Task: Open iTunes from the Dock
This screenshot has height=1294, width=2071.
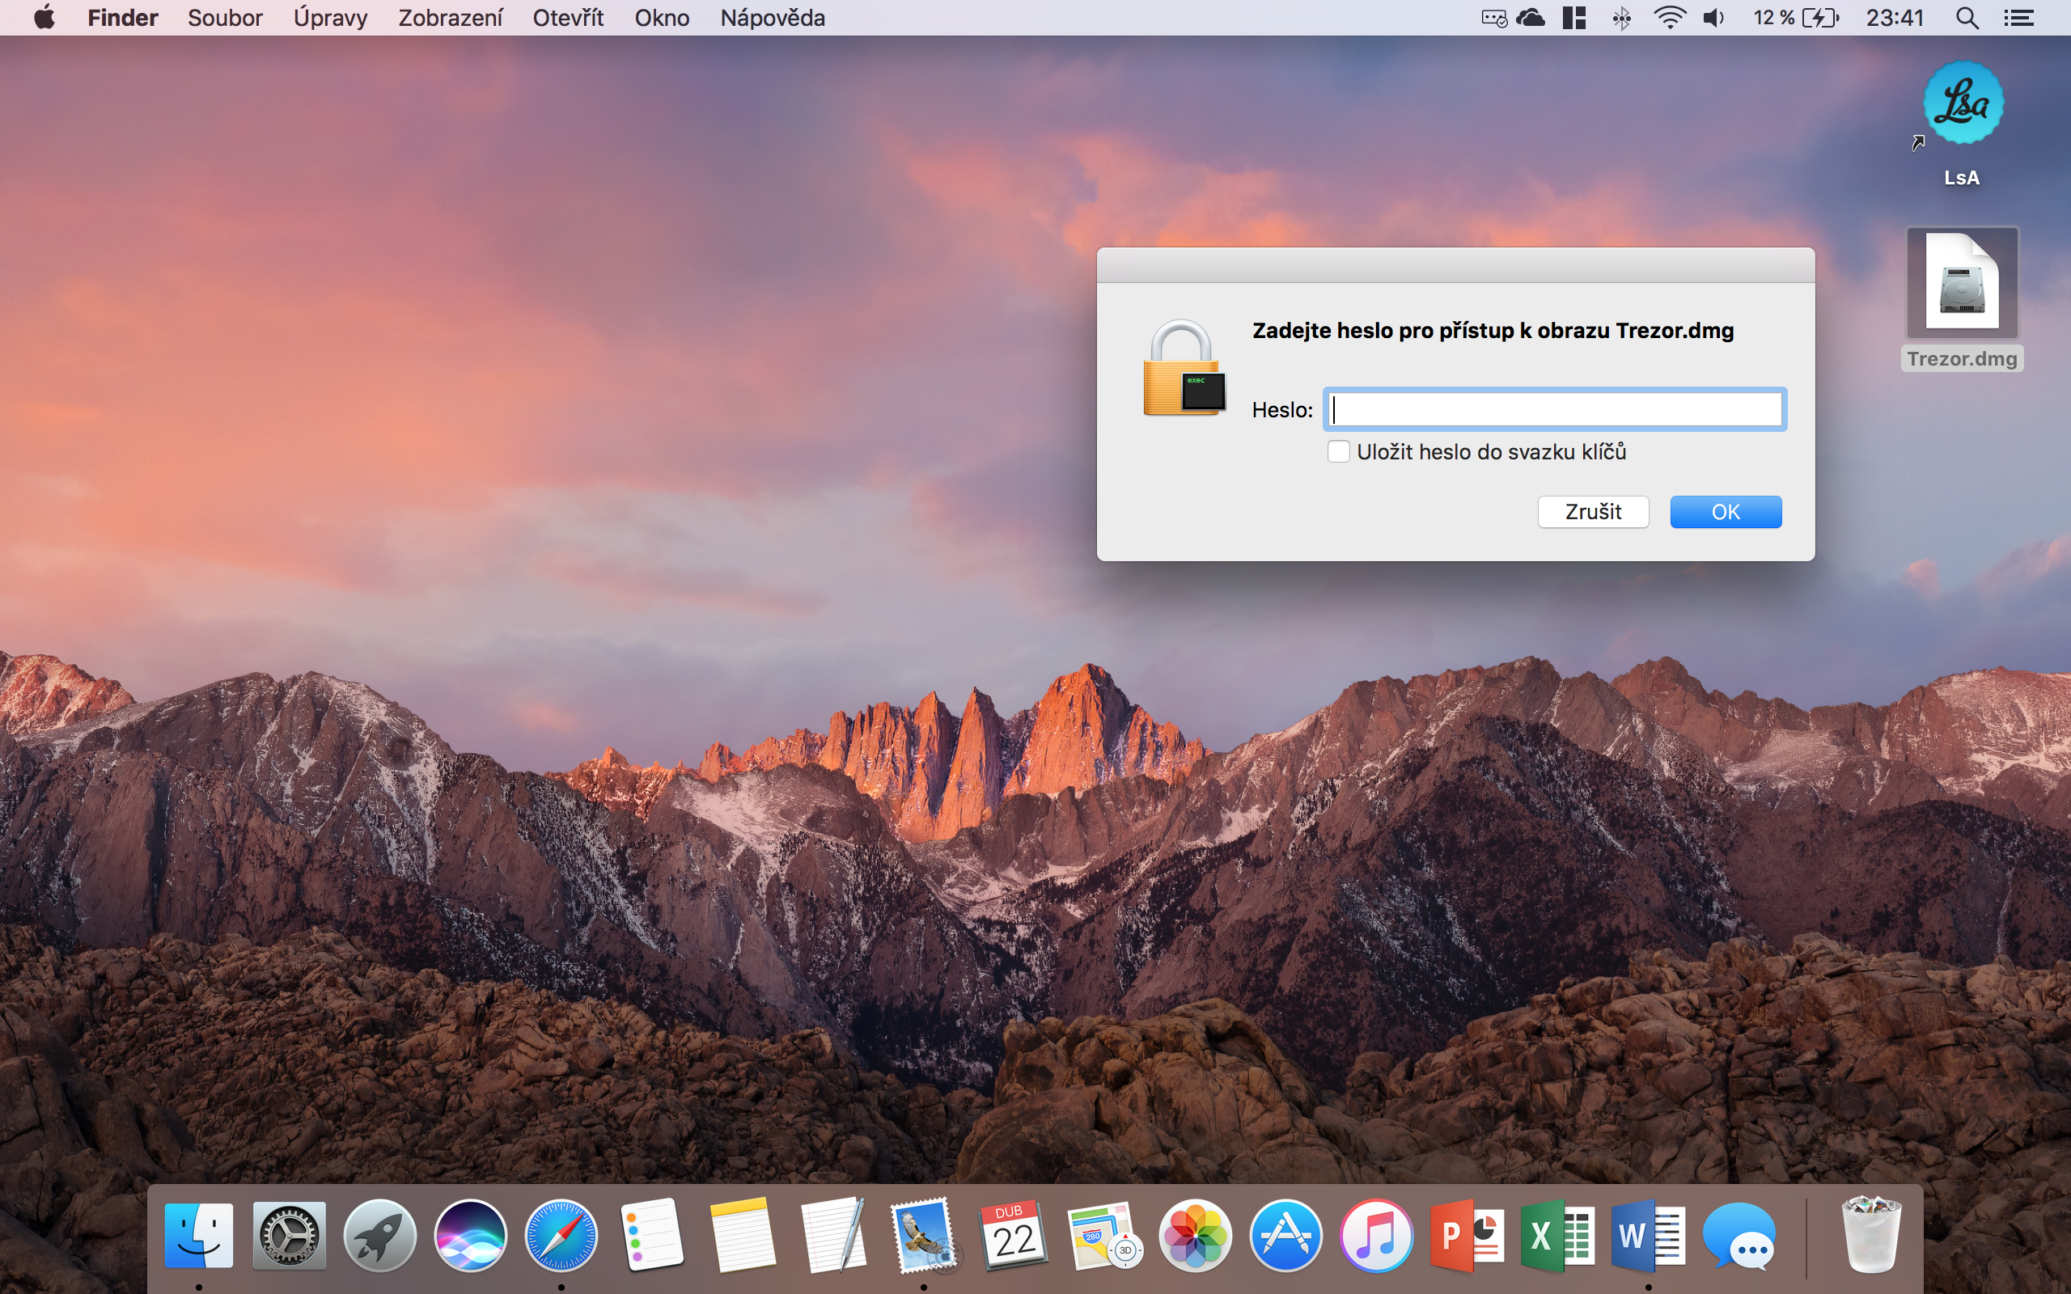Action: (1376, 1236)
